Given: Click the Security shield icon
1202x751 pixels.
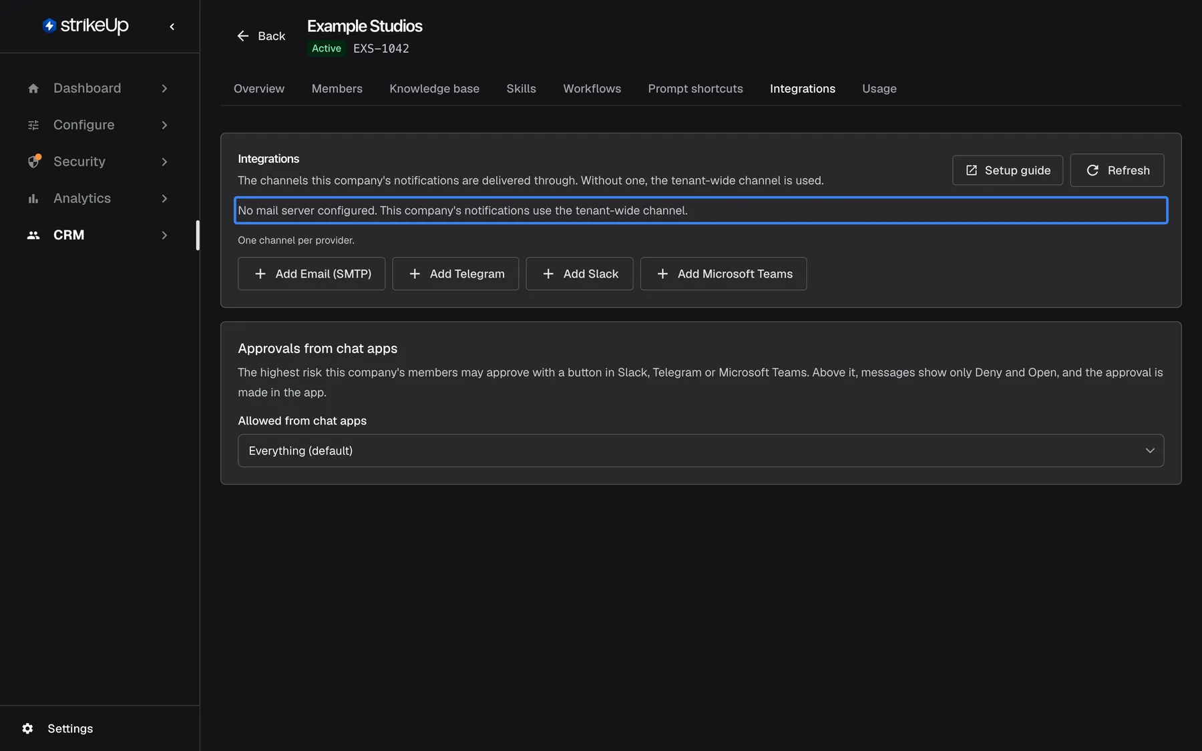Looking at the screenshot, I should pos(33,162).
